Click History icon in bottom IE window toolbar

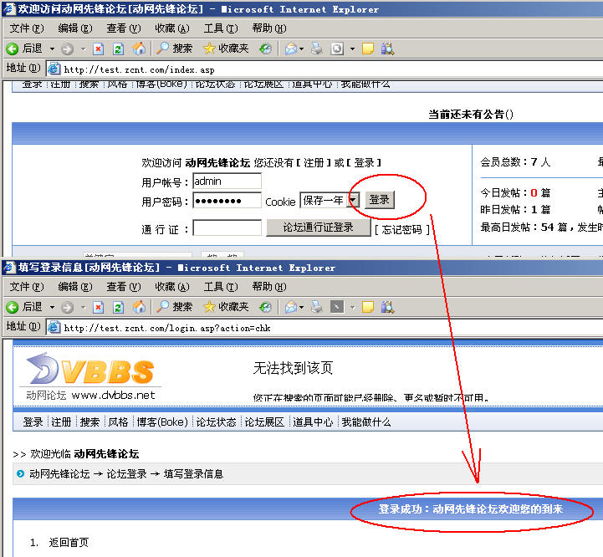tap(265, 307)
